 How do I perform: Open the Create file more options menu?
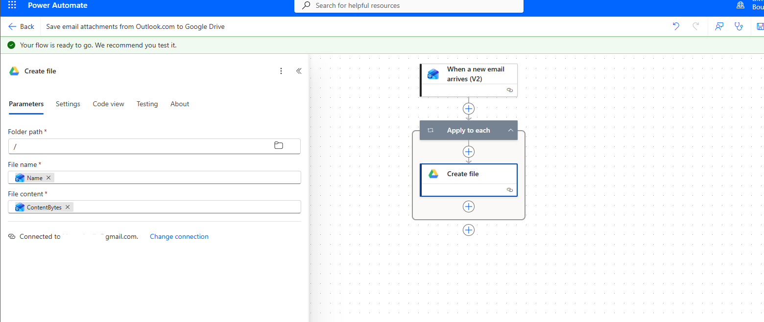point(281,71)
